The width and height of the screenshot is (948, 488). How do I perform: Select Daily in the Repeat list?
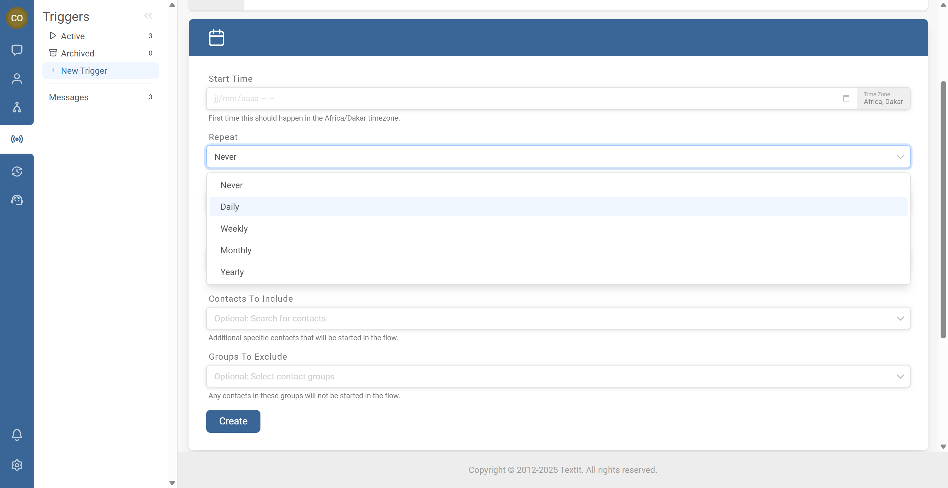(x=230, y=207)
